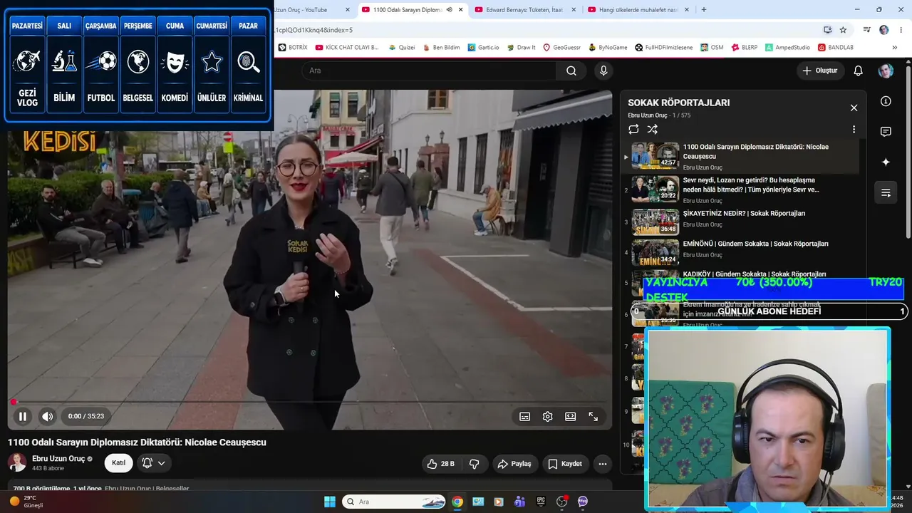Share the video using Paylaş

(x=514, y=464)
